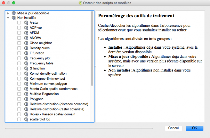Viewport: 210px width, 138px height.
Task: Click the R icon beside Multiple Regression
Action: coord(26,94)
